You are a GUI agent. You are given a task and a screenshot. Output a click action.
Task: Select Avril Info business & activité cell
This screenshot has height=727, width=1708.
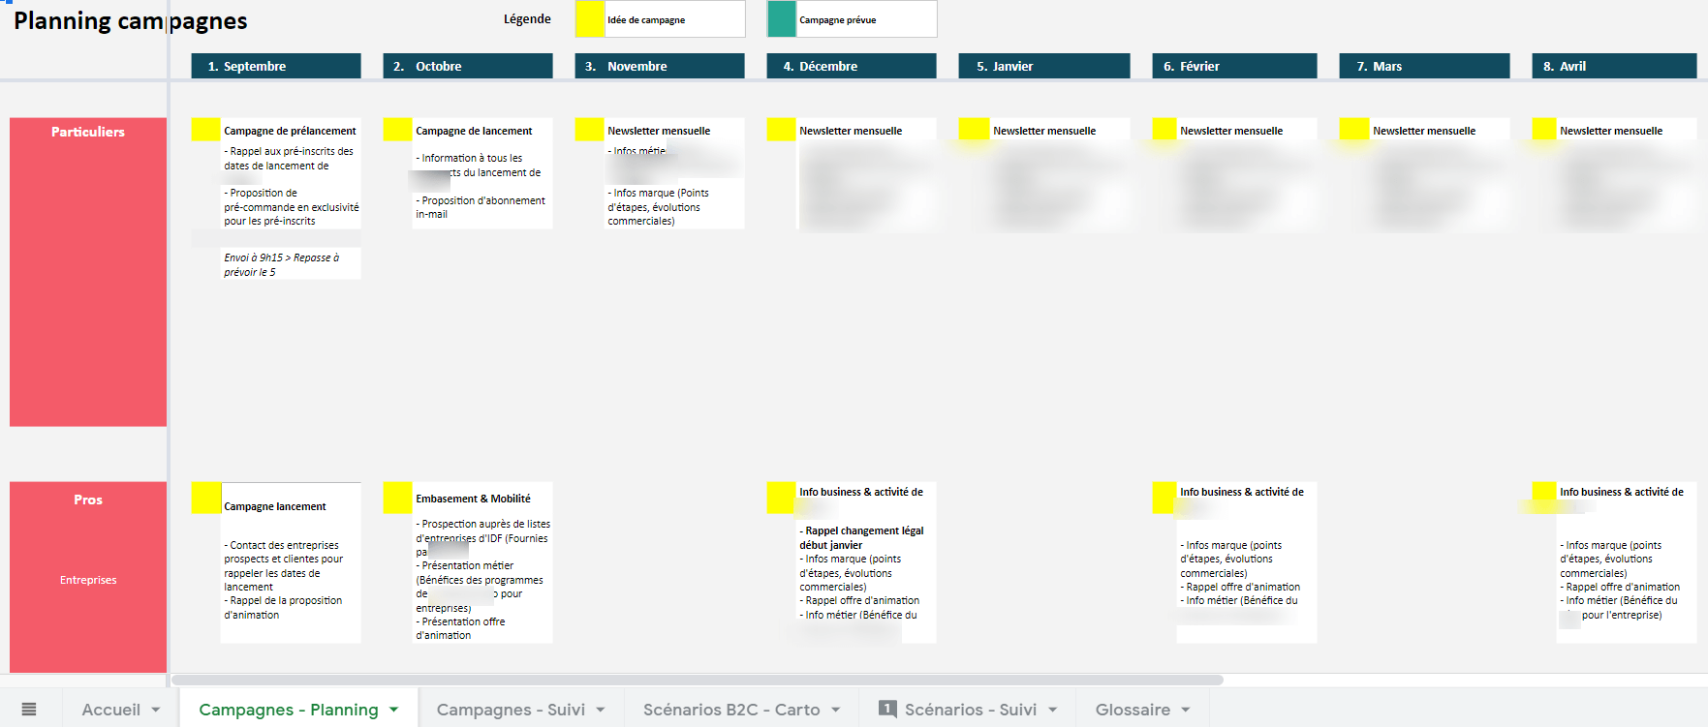(x=1622, y=492)
